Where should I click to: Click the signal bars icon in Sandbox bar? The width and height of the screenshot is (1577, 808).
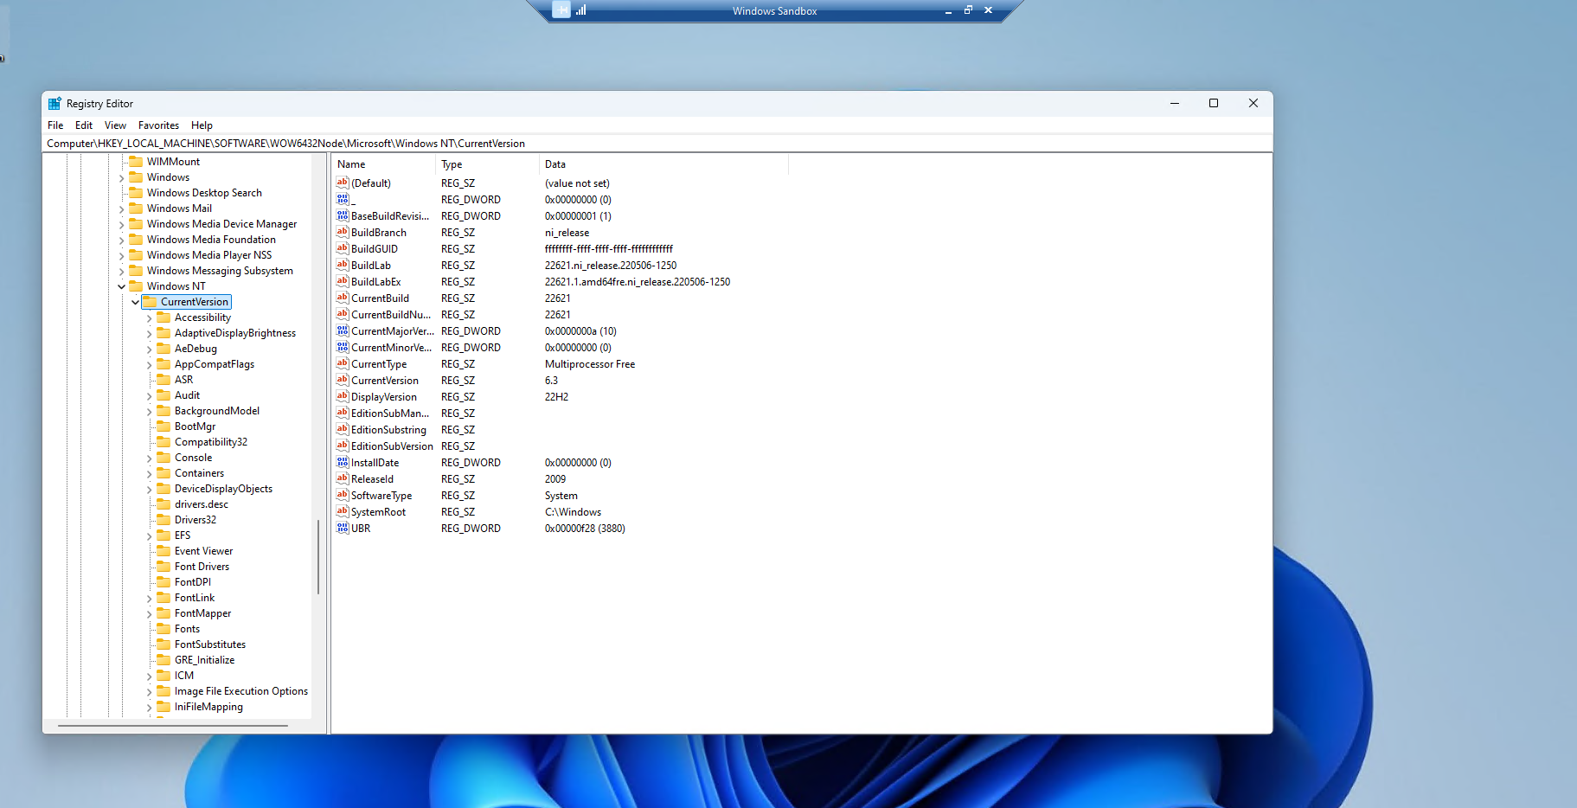click(580, 10)
